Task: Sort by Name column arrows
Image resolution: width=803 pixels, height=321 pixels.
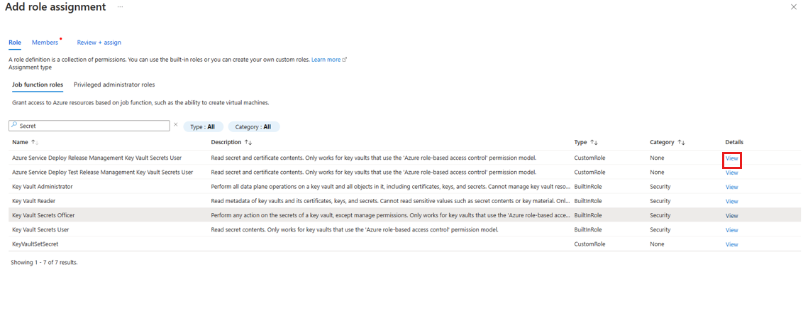Action: pyautogui.click(x=35, y=142)
